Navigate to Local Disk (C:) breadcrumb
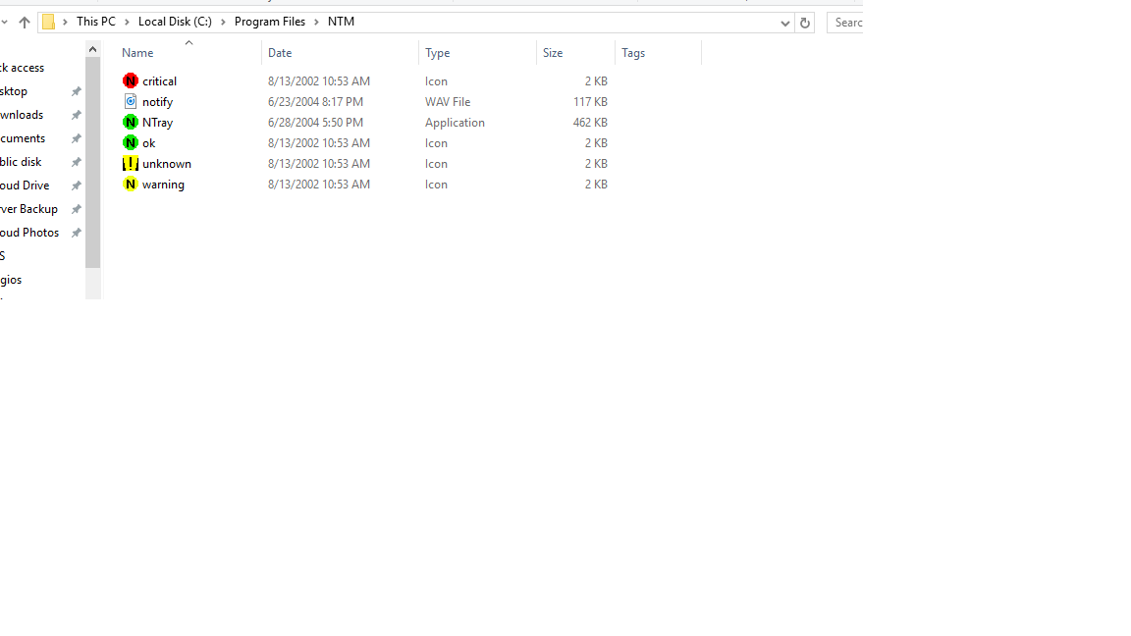The image size is (1131, 636). click(x=175, y=22)
